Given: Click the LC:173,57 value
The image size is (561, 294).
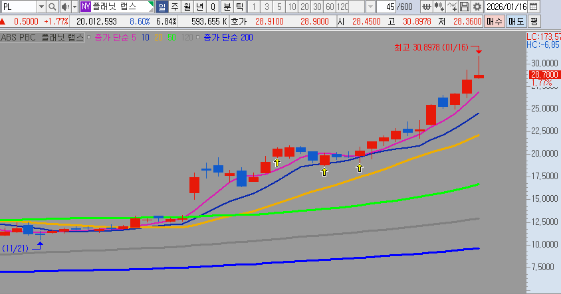Looking at the screenshot, I should point(544,37).
